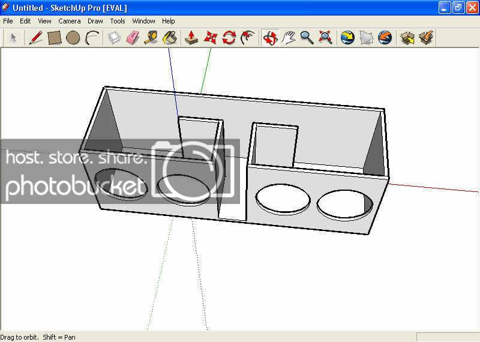480x342 pixels.
Task: Activate the Push/Pull tool
Action: click(x=191, y=38)
